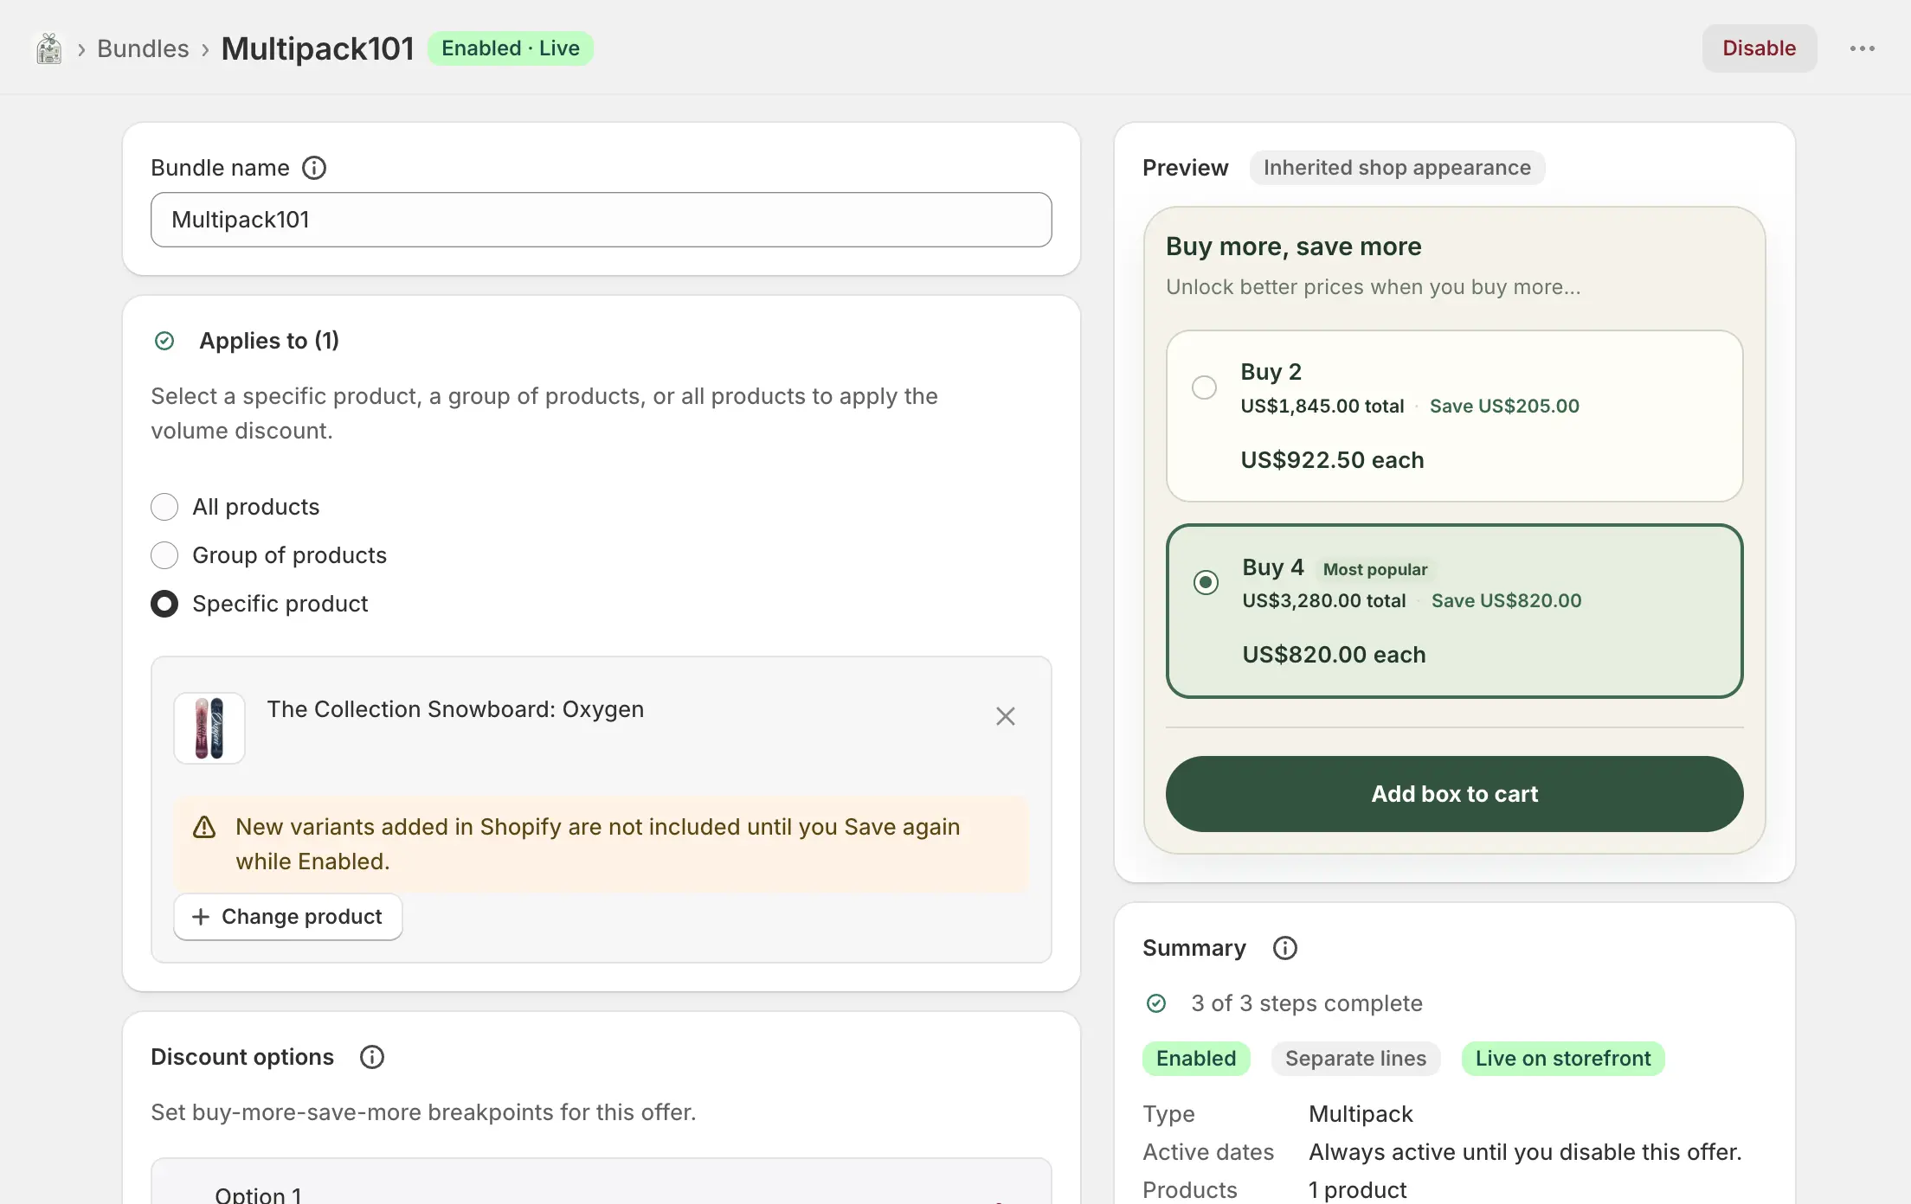Go to Bundles breadcrumb link
Screen dimensions: 1911x1204
click(x=143, y=48)
